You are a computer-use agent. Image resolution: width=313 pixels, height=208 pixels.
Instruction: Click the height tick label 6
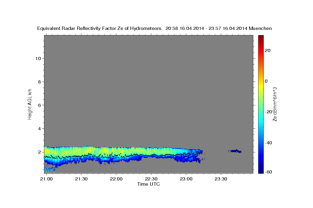[x=39, y=105]
